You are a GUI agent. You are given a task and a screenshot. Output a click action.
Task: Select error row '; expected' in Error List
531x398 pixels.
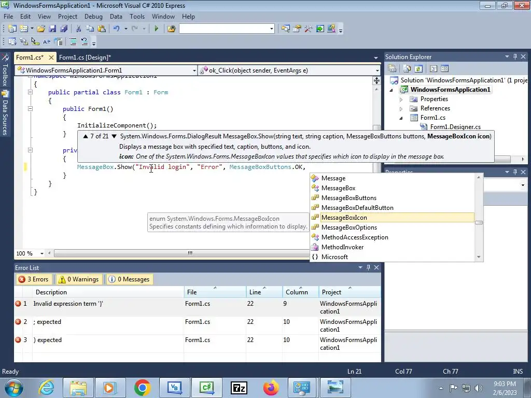(x=198, y=325)
